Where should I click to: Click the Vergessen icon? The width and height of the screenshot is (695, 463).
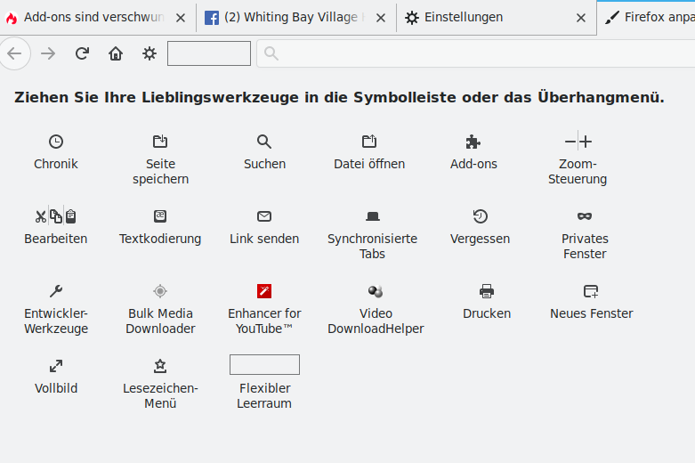click(x=480, y=216)
